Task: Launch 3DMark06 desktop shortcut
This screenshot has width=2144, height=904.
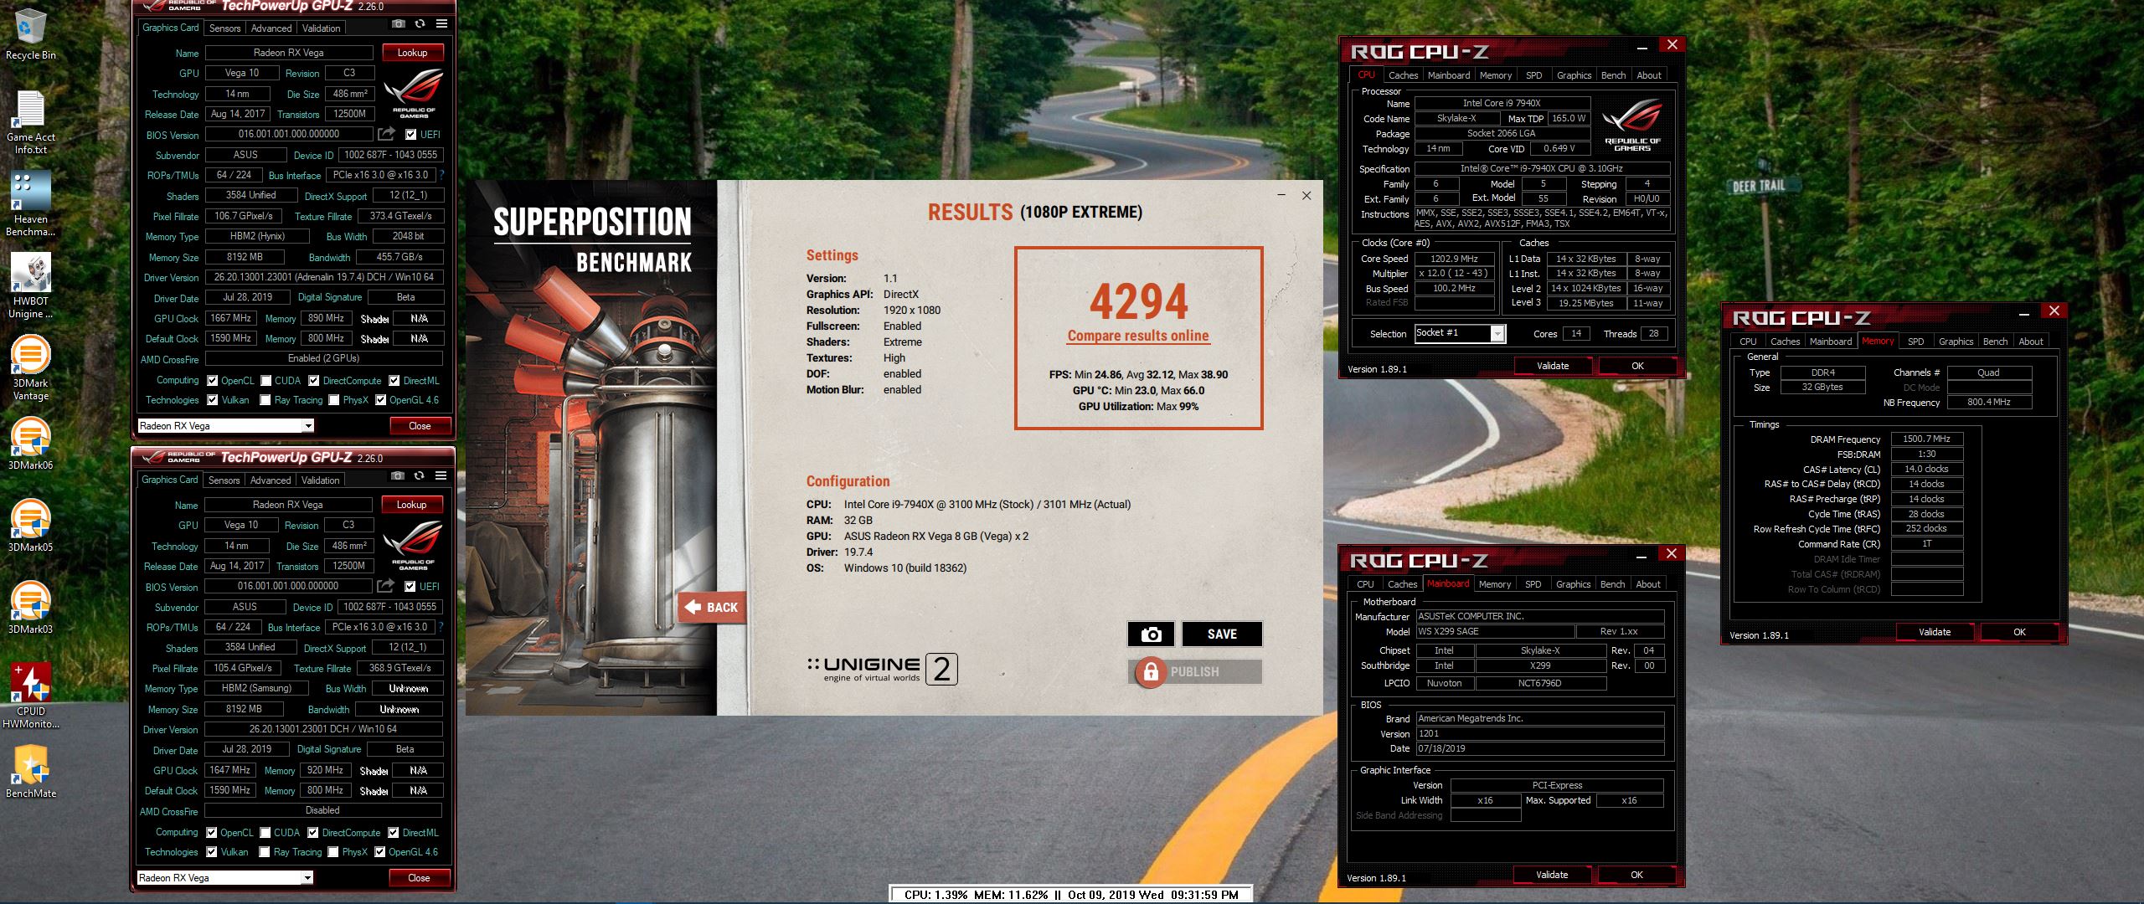Action: point(30,444)
